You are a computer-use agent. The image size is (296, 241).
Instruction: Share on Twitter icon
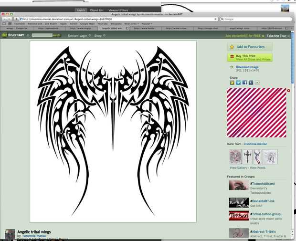pyautogui.click(x=238, y=83)
